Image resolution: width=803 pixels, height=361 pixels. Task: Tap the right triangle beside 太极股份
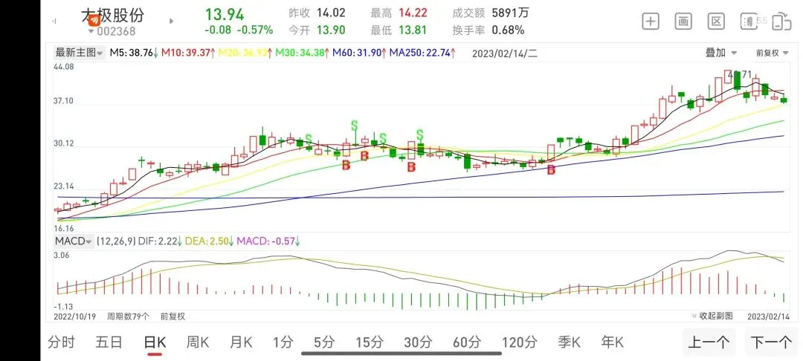click(x=172, y=22)
